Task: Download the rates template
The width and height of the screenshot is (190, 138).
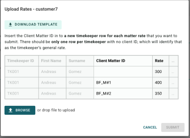Action: (33, 25)
